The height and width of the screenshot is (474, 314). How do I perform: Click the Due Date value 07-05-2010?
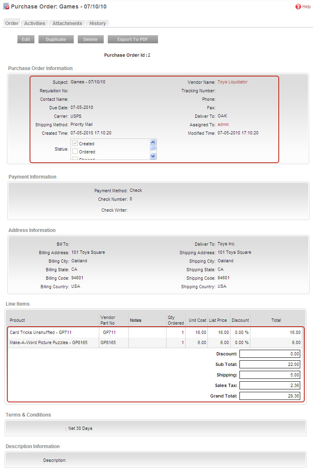[82, 107]
